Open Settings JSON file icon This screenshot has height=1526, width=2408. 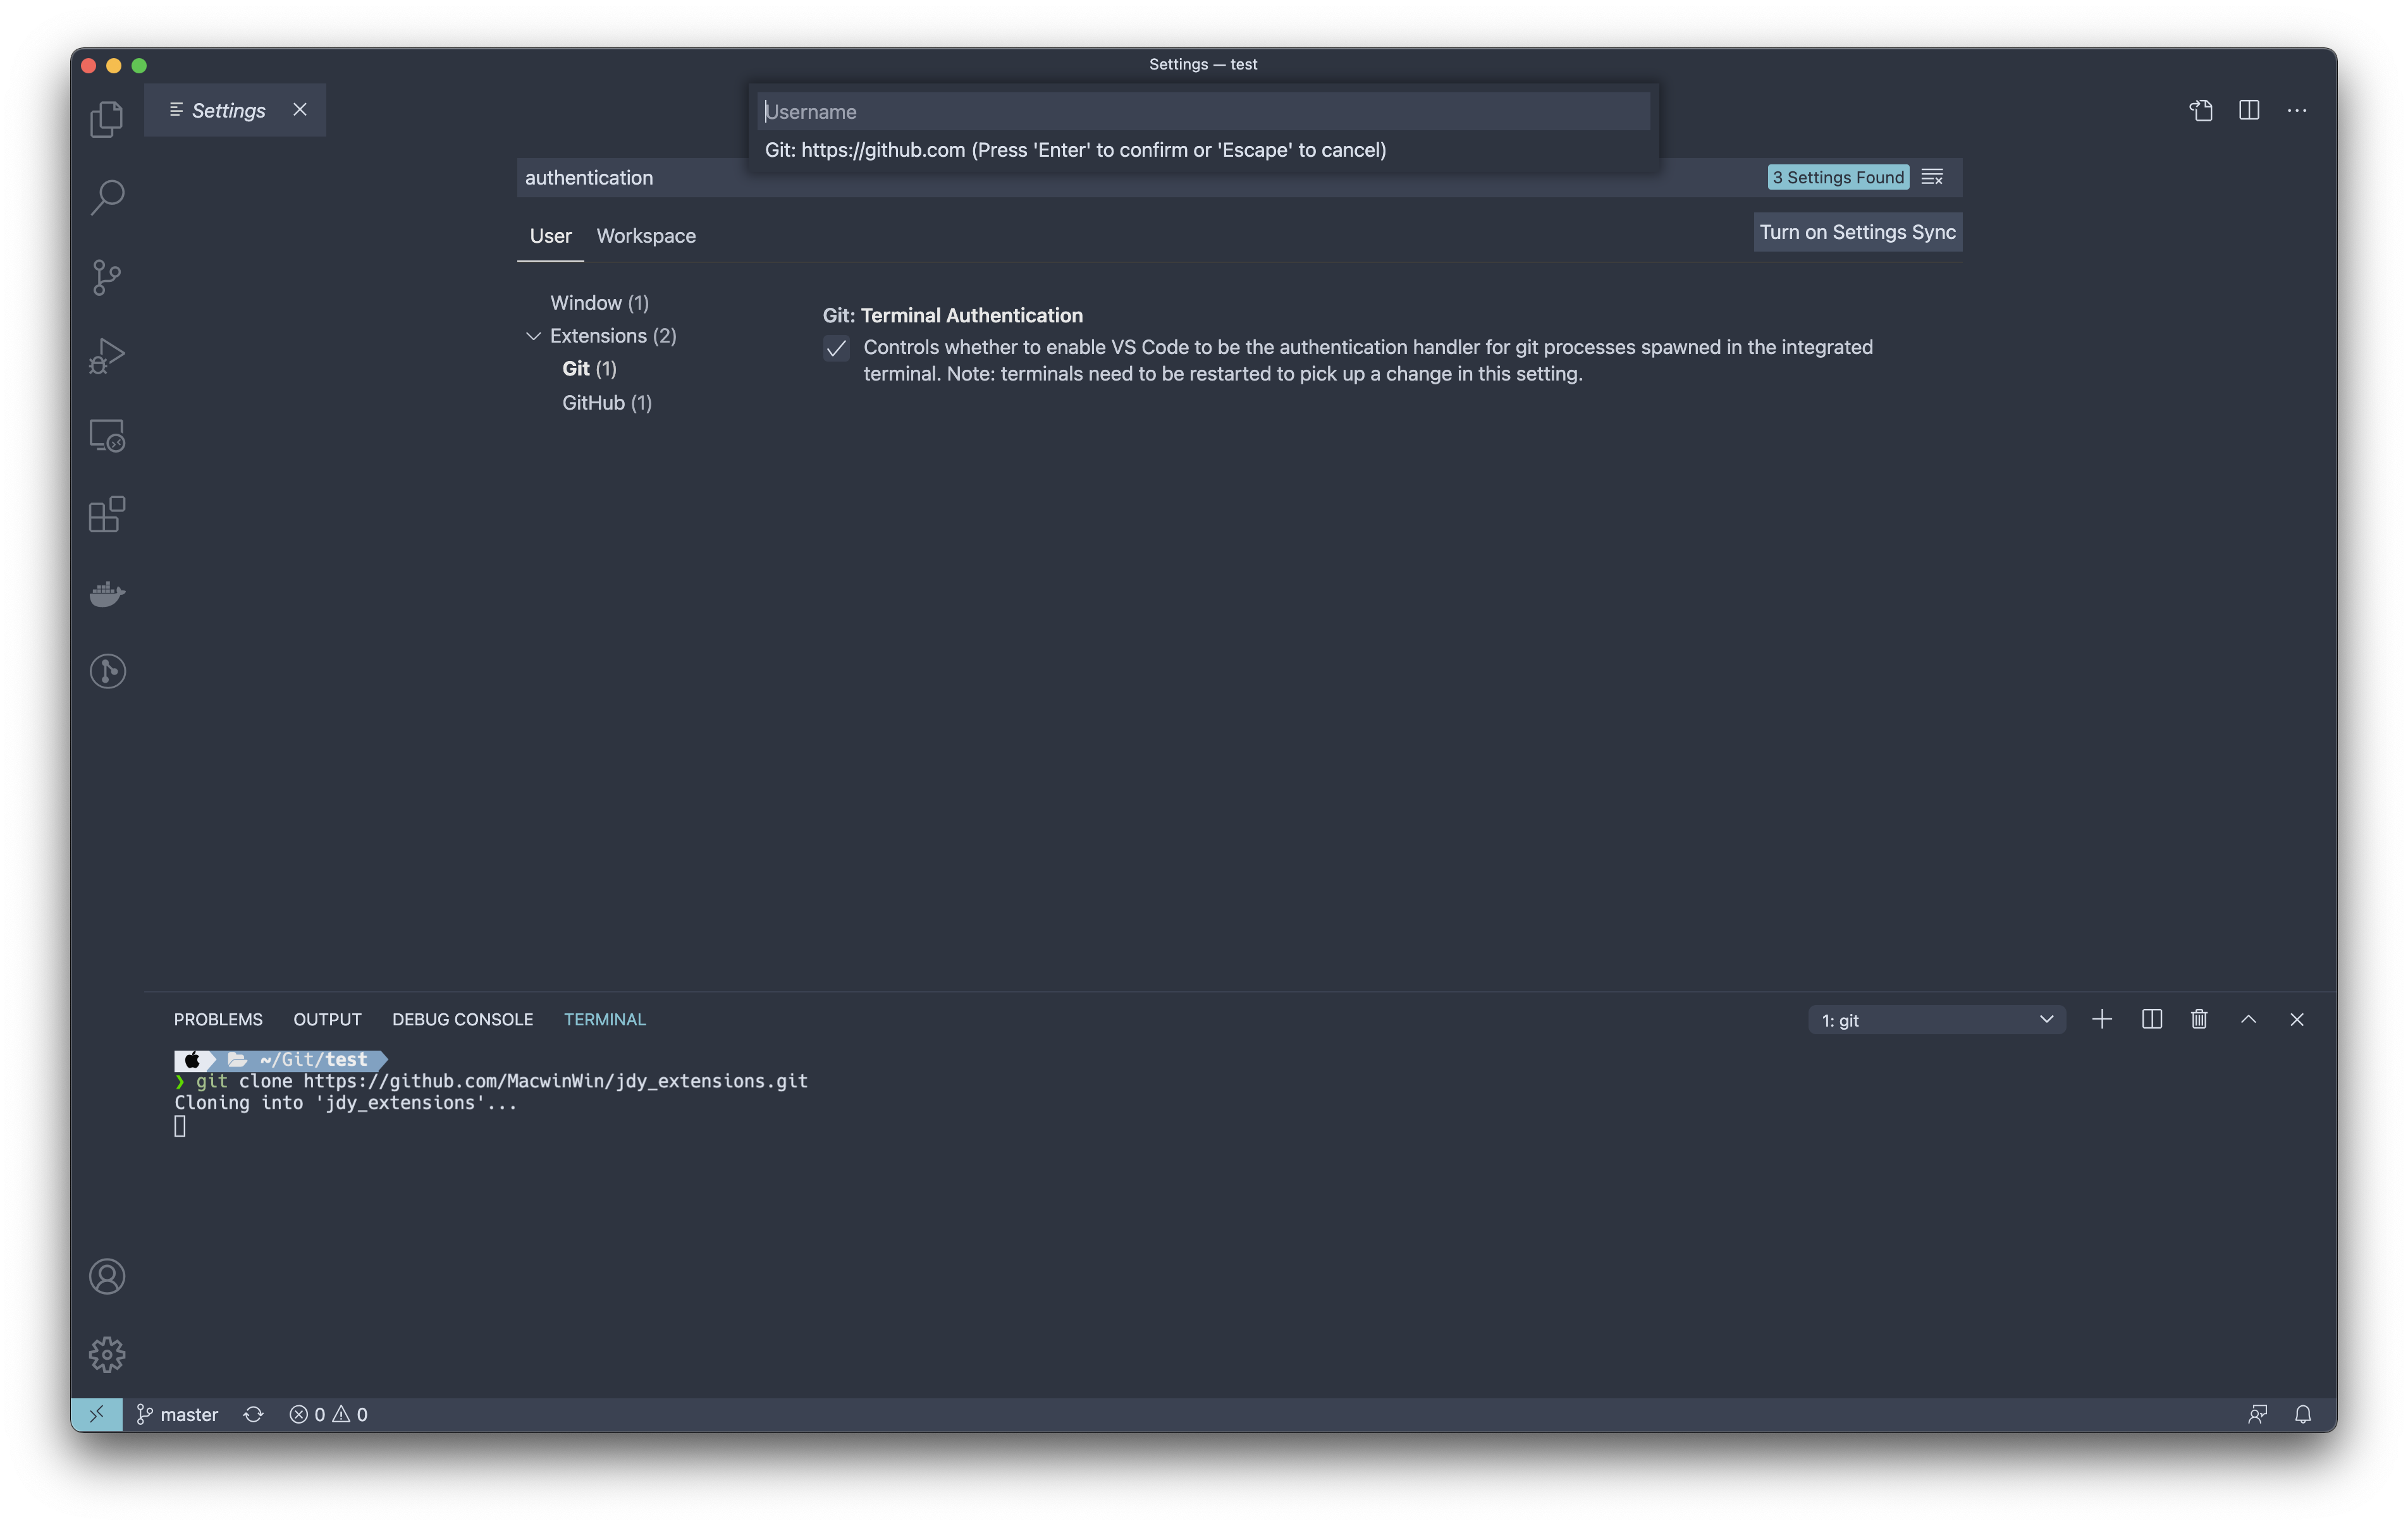[x=2200, y=111]
